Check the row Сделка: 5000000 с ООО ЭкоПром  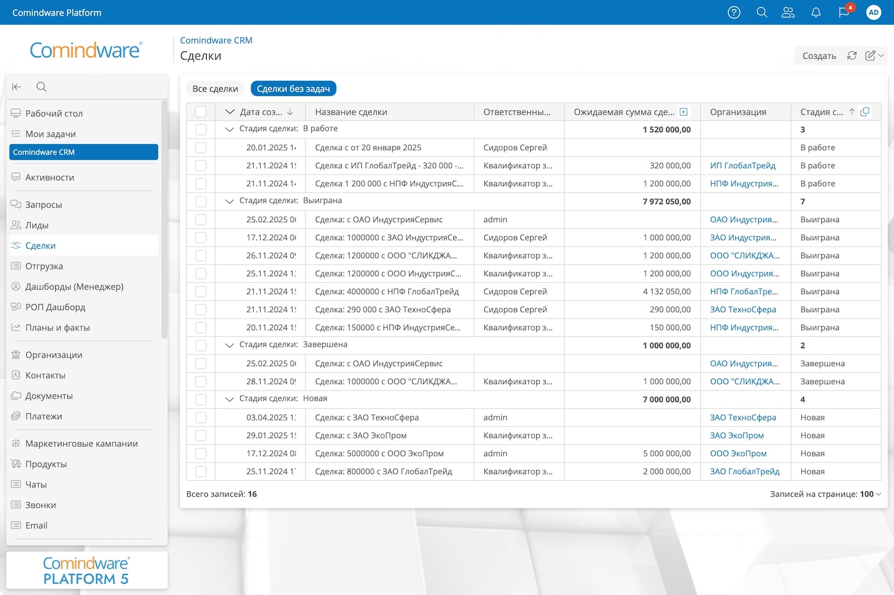click(201, 454)
